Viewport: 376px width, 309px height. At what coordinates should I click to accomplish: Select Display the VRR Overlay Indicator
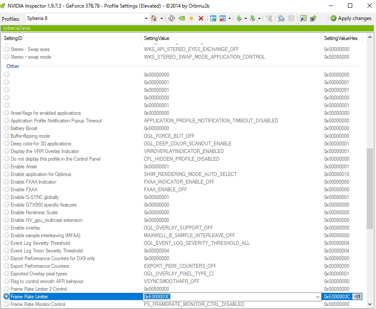click(45, 151)
